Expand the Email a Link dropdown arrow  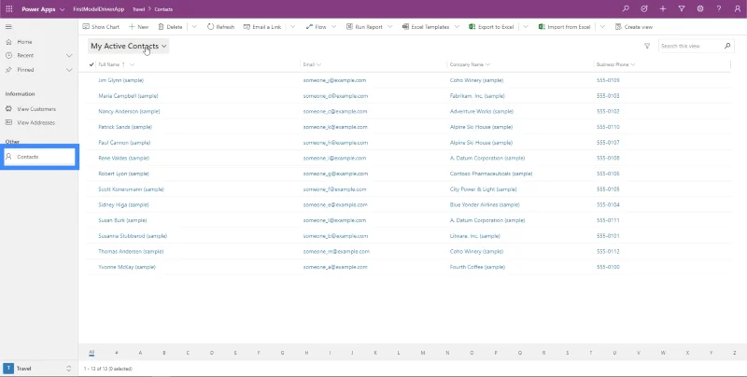[x=292, y=27]
